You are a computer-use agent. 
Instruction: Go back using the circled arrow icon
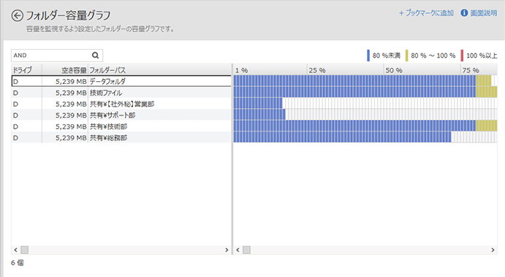[x=17, y=15]
